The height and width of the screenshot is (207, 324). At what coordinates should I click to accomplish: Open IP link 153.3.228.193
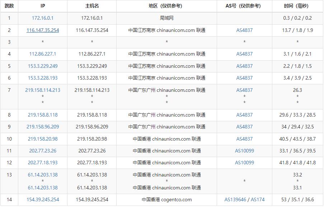[43, 78]
